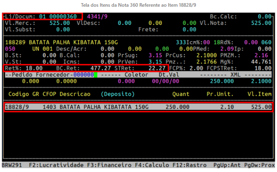Select the Vl.Merc. value 525.00

point(59,23)
